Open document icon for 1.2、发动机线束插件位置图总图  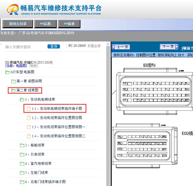[29, 118]
